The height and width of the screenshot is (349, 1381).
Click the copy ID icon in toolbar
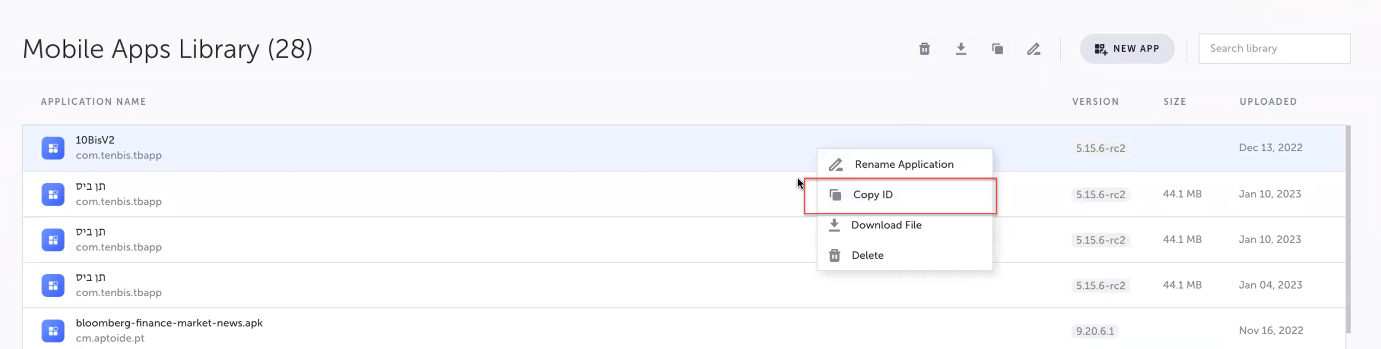pos(997,49)
